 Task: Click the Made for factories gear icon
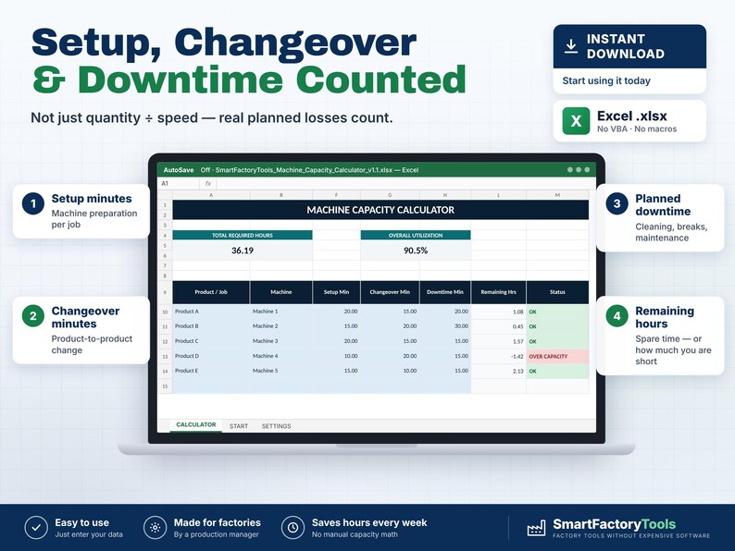click(x=156, y=528)
